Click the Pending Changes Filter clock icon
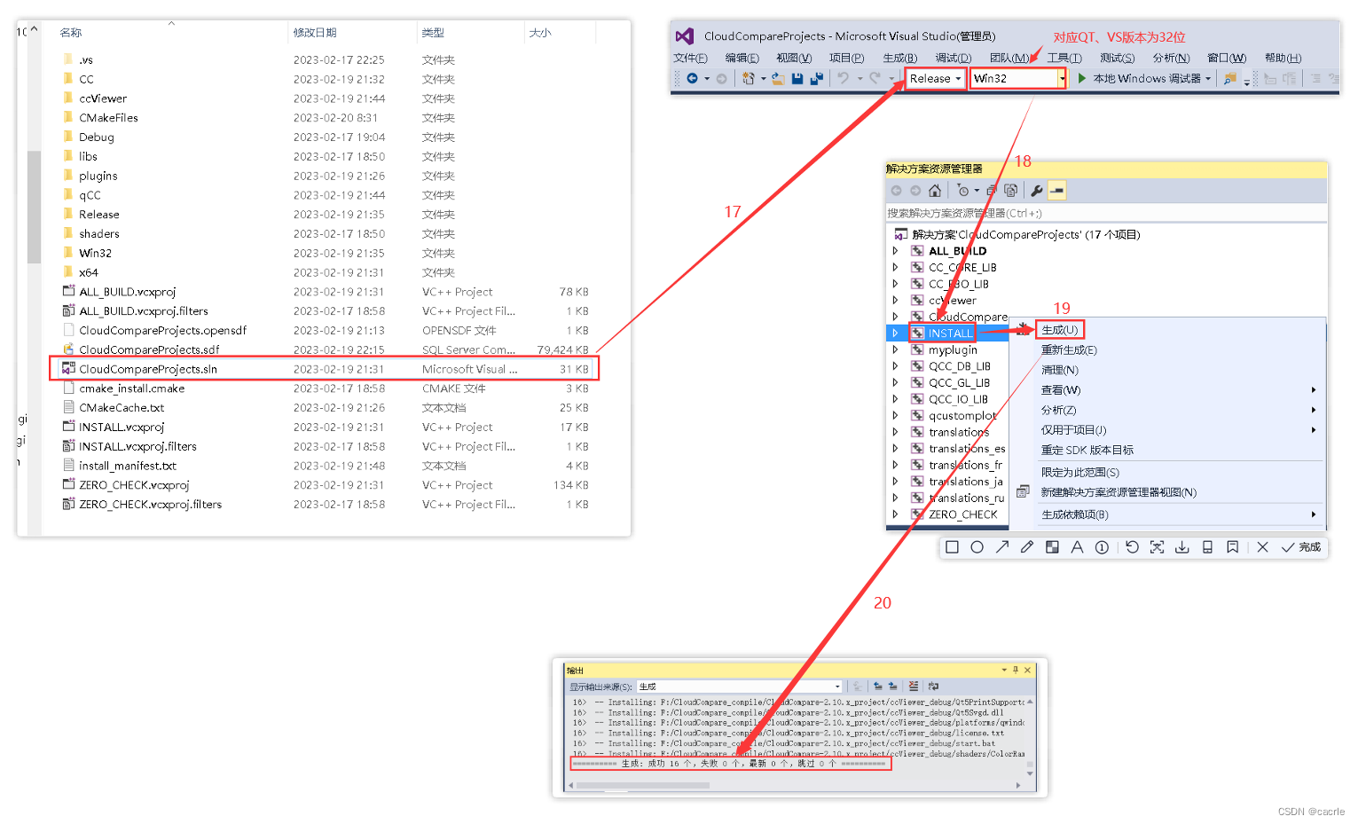 pos(963,191)
